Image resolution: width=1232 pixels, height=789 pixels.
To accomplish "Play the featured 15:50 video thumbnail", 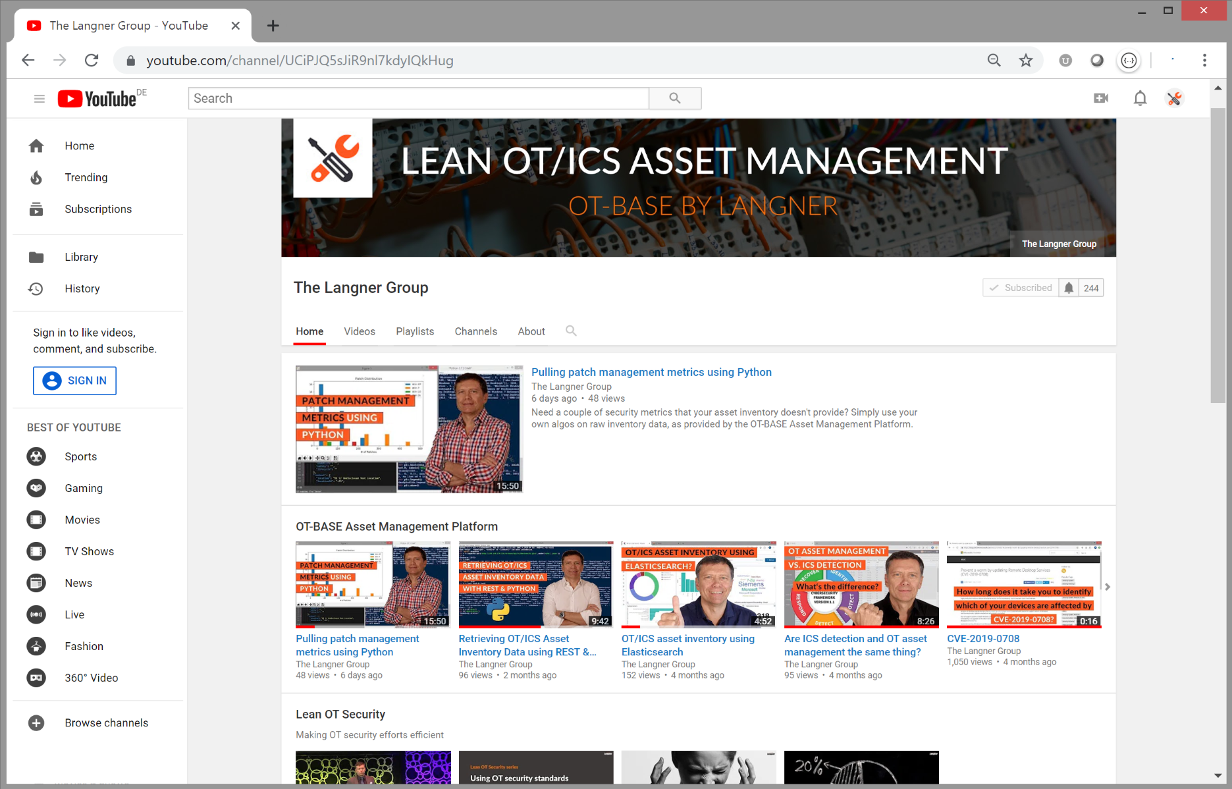I will [x=409, y=429].
